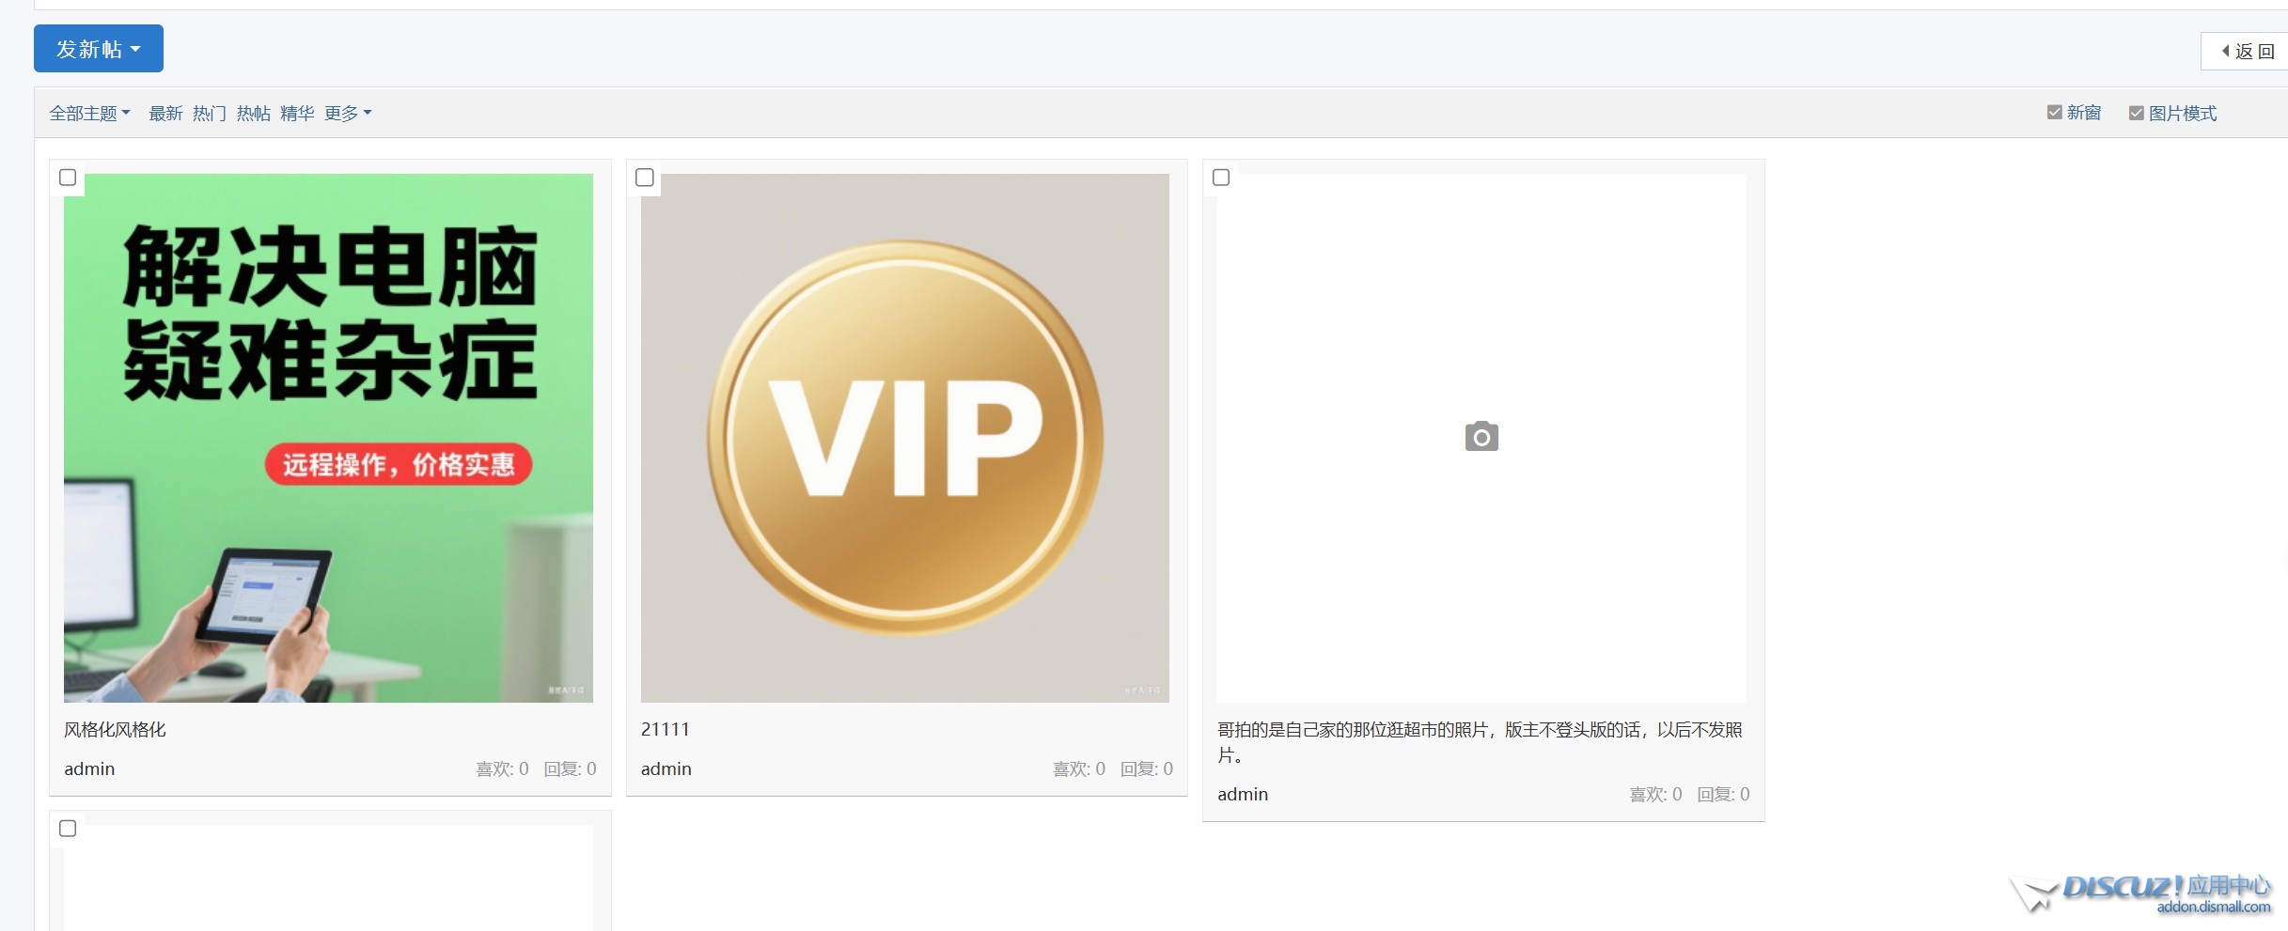Select the 热帖 filter
This screenshot has width=2288, height=931.
253,114
